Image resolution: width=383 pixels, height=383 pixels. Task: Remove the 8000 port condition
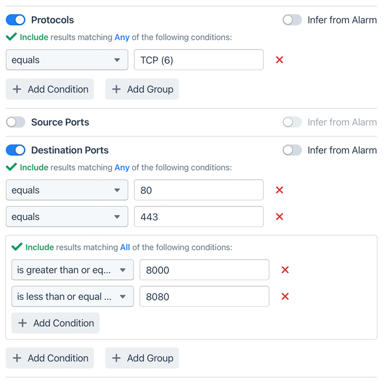pyautogui.click(x=285, y=270)
